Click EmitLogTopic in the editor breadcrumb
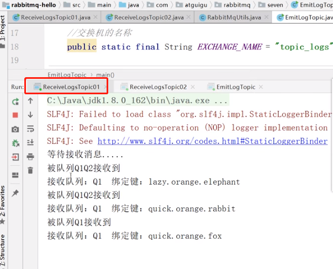 [x=67, y=75]
